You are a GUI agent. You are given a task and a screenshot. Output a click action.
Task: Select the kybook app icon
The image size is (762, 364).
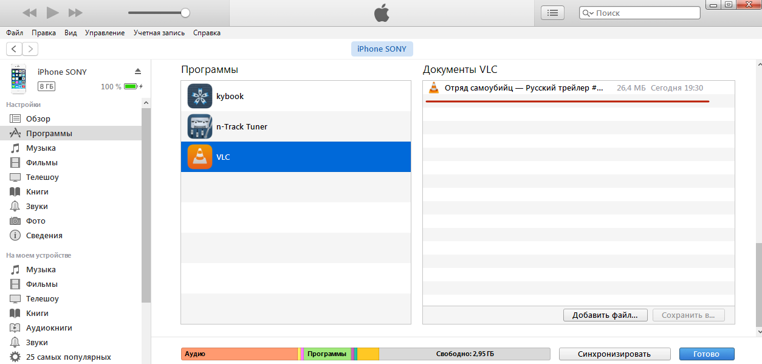200,96
